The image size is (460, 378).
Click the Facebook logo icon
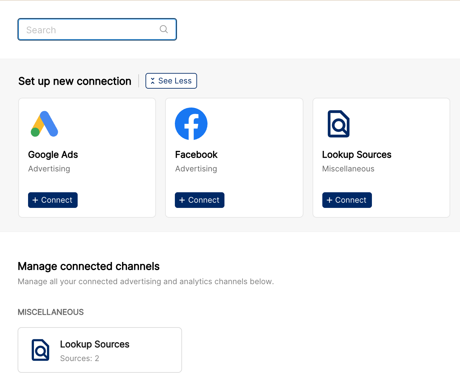pos(191,124)
